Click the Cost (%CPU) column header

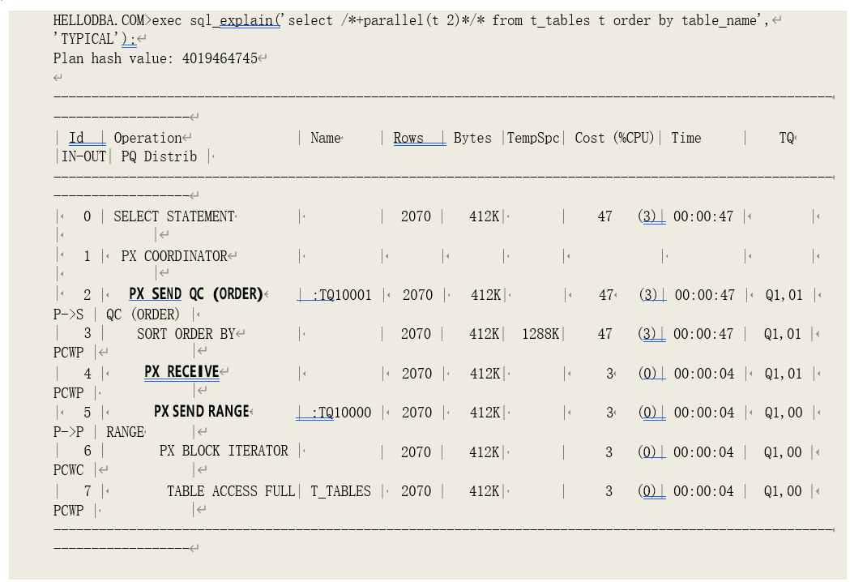[x=614, y=138]
